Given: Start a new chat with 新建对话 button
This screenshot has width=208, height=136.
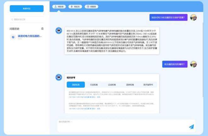Looking at the screenshot, I should pyautogui.click(x=27, y=9).
